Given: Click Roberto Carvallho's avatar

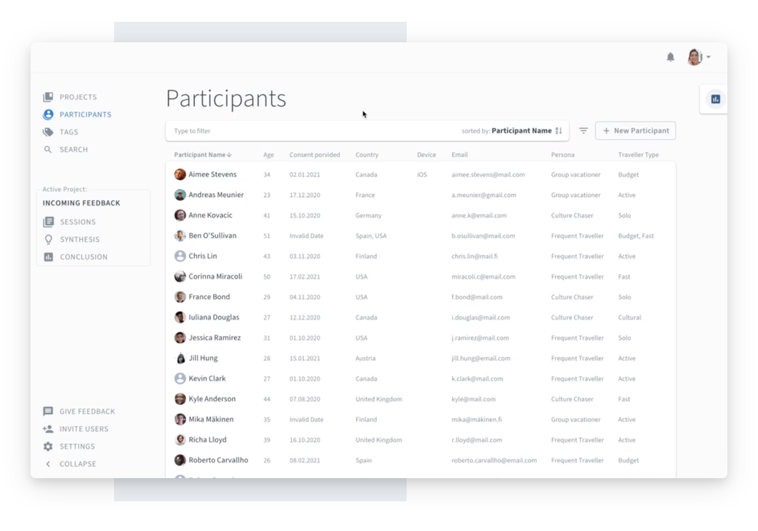Looking at the screenshot, I should [180, 460].
